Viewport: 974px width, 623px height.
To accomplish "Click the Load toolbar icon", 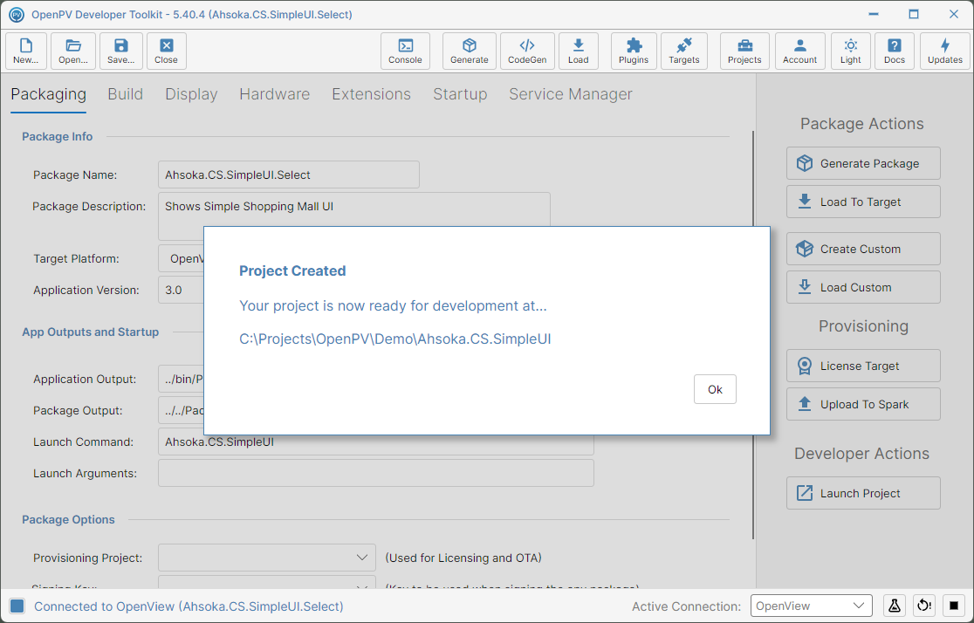I will point(579,51).
